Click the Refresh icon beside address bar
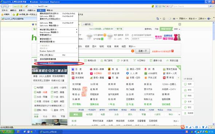 (164, 6)
